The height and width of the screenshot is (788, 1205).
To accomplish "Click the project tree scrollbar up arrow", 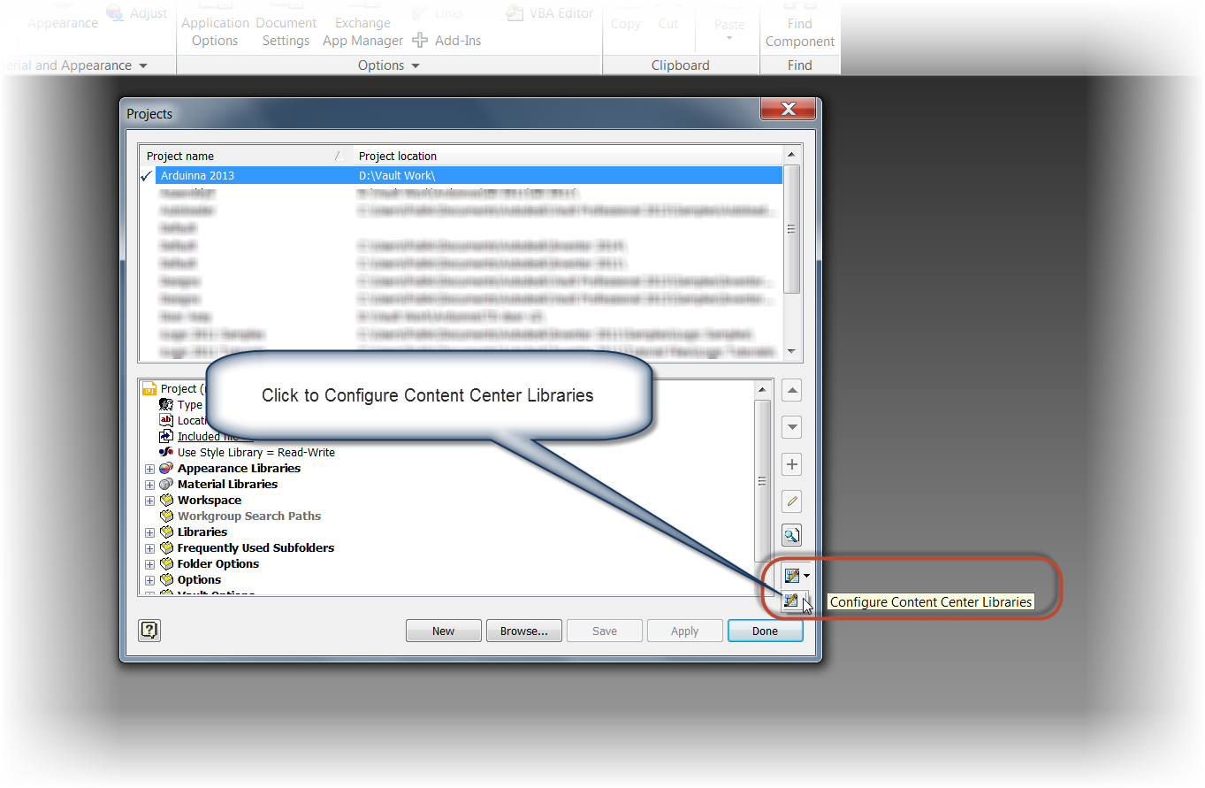I will [x=762, y=389].
